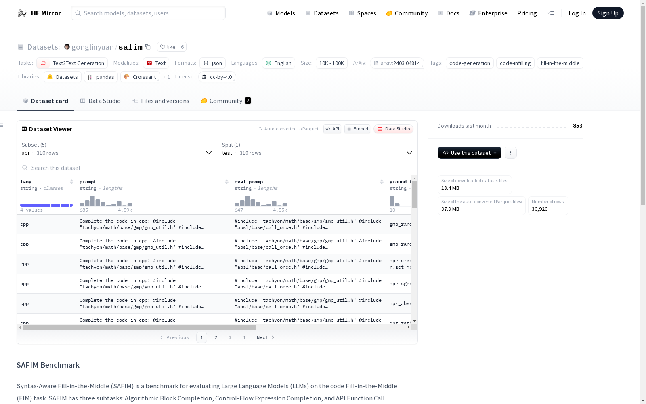Screen dimensions: 646x404
Task: Open the navigation more-menu list icon
Action: tap(550, 13)
